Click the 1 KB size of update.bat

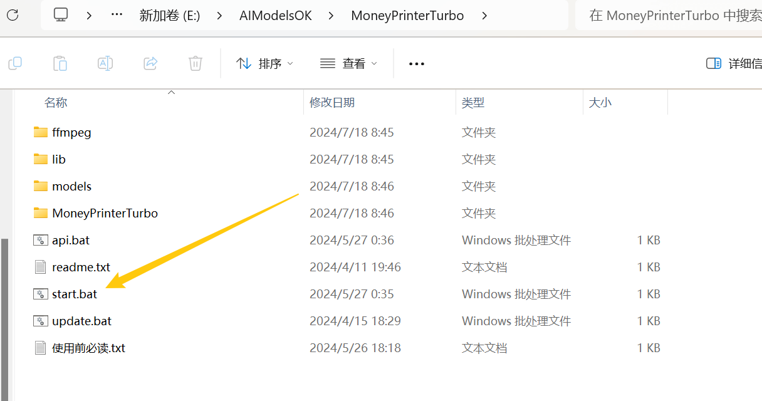(649, 321)
